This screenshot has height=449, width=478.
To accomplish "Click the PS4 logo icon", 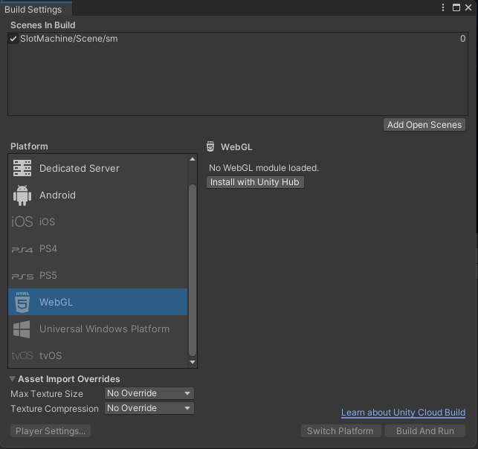I will 22,250.
